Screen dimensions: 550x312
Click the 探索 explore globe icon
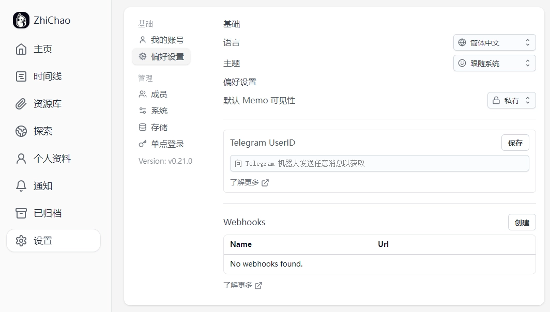pyautogui.click(x=21, y=131)
